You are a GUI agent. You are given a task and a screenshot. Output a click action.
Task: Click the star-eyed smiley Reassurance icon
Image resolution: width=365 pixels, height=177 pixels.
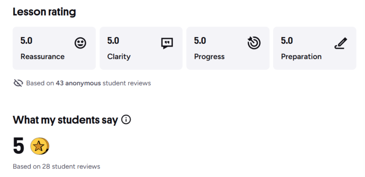click(80, 43)
